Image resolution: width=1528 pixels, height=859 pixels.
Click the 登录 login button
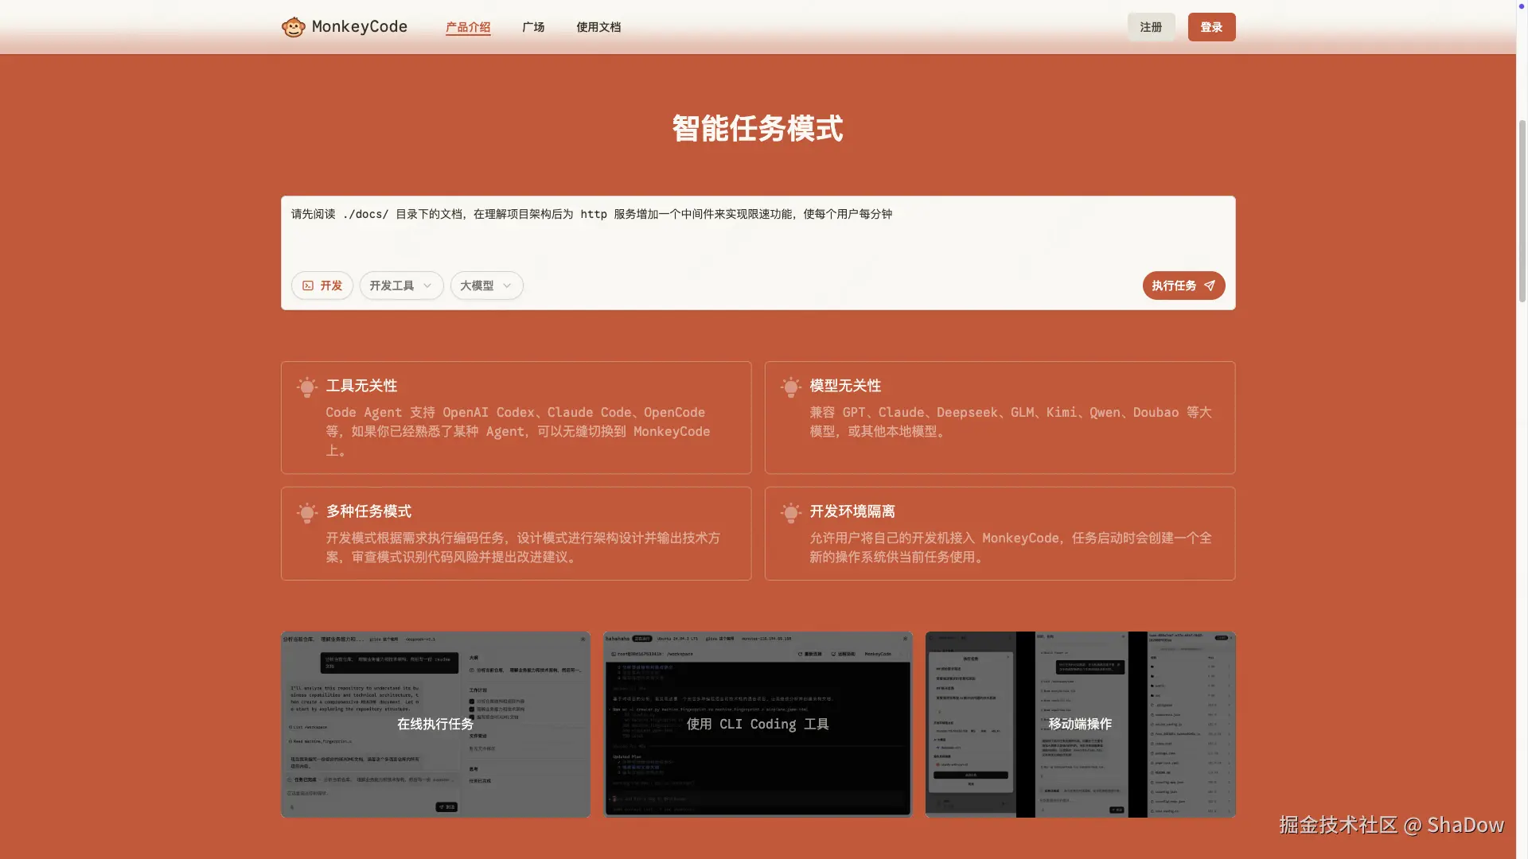(x=1210, y=26)
